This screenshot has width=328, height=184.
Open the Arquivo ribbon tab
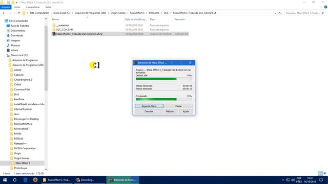[6, 7]
